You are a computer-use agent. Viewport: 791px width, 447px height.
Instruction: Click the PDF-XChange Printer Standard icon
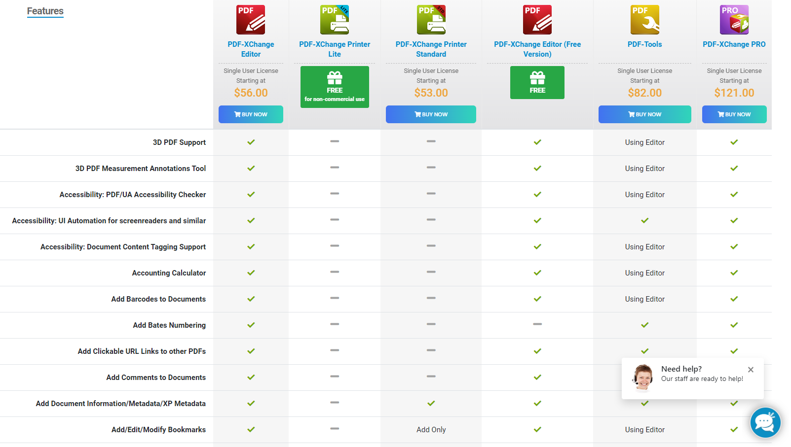pyautogui.click(x=431, y=20)
